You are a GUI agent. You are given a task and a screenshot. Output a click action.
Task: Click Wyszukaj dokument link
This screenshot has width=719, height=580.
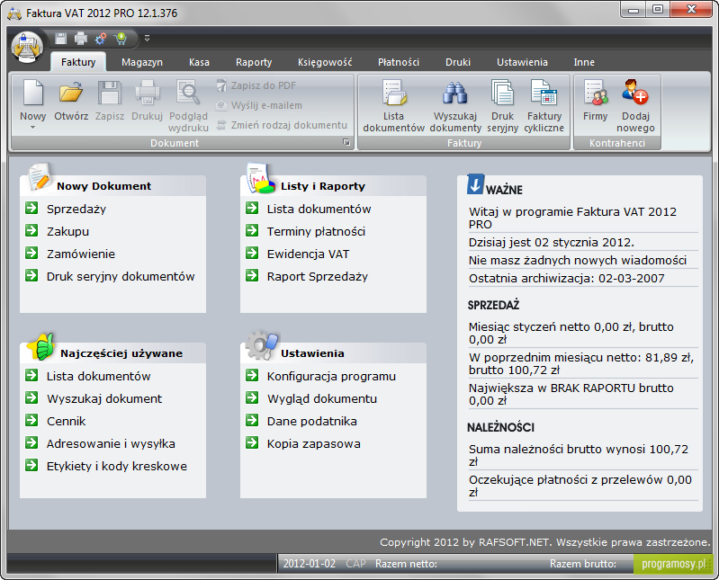tap(104, 398)
